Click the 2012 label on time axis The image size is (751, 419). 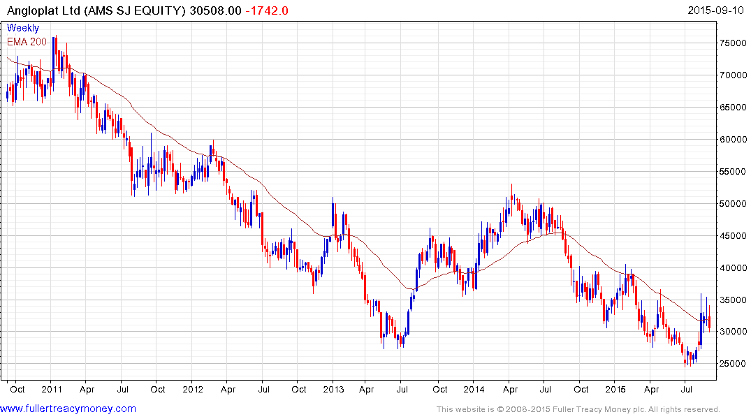coord(193,389)
